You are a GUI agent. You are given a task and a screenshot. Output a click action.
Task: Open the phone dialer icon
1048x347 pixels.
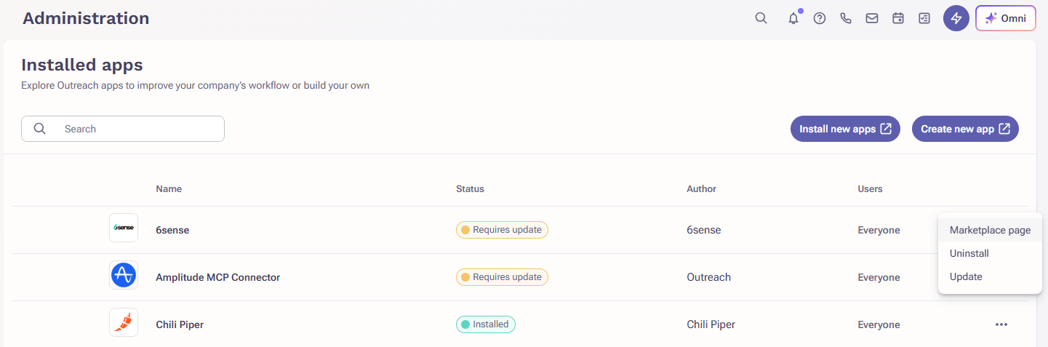pyautogui.click(x=846, y=18)
